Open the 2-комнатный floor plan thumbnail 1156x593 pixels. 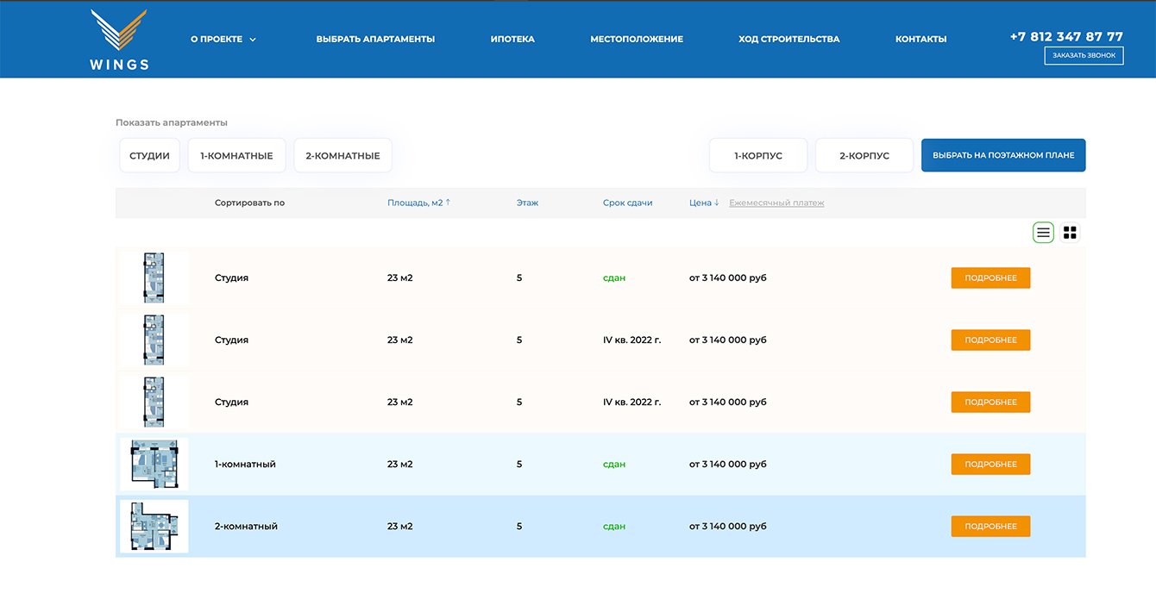click(154, 526)
